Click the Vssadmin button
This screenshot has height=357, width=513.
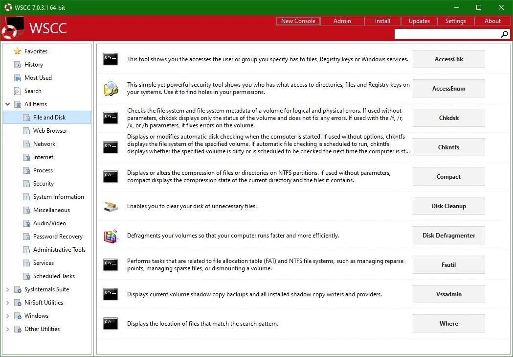448,294
